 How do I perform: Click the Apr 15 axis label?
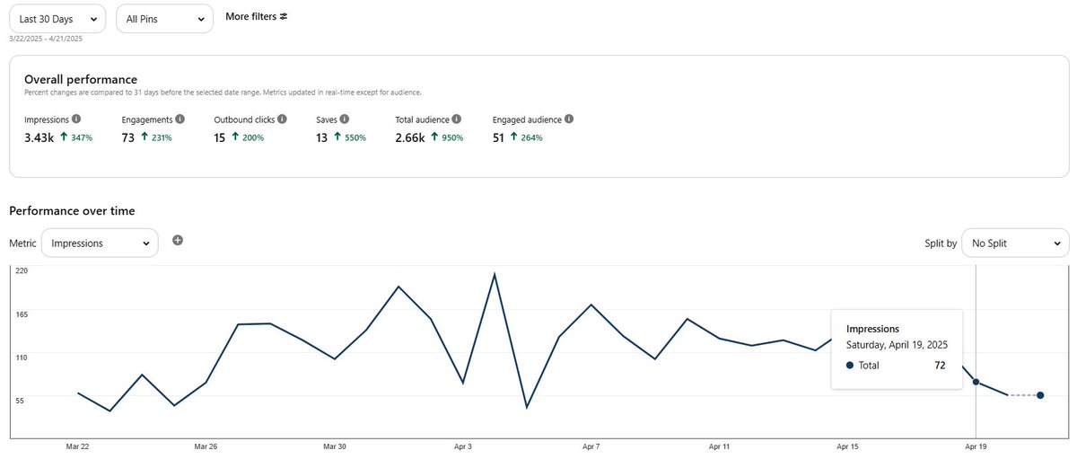848,446
